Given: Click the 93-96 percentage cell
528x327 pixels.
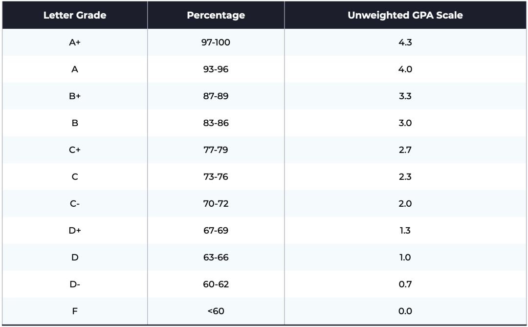Looking at the screenshot, I should pyautogui.click(x=216, y=69).
